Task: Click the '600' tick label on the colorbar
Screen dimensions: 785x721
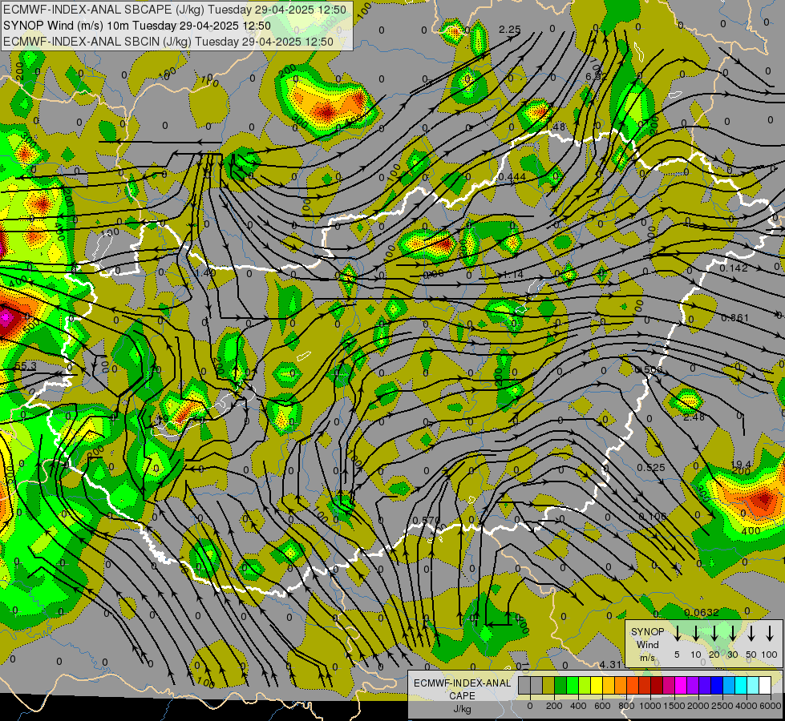Action: click(x=602, y=706)
